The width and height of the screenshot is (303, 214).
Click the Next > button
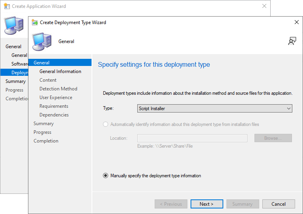click(x=207, y=204)
